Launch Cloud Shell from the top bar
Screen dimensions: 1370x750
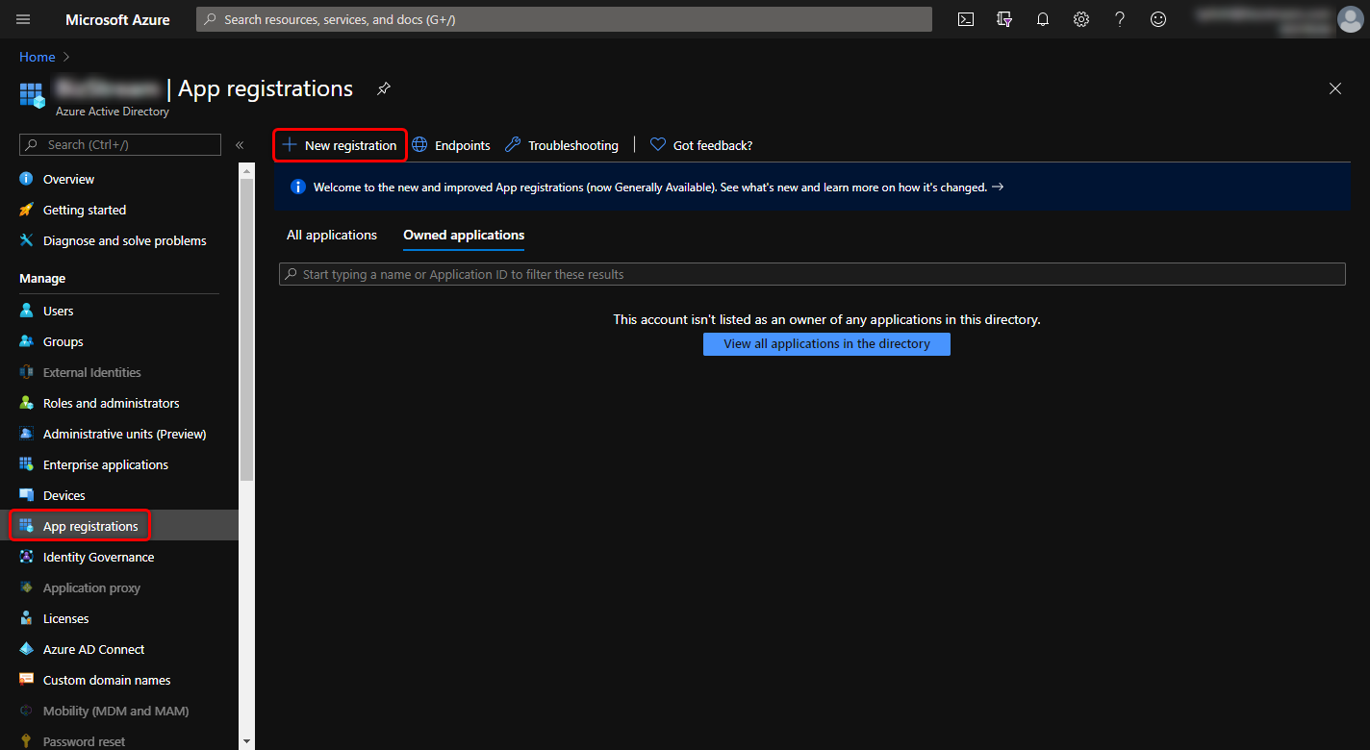coord(966,19)
